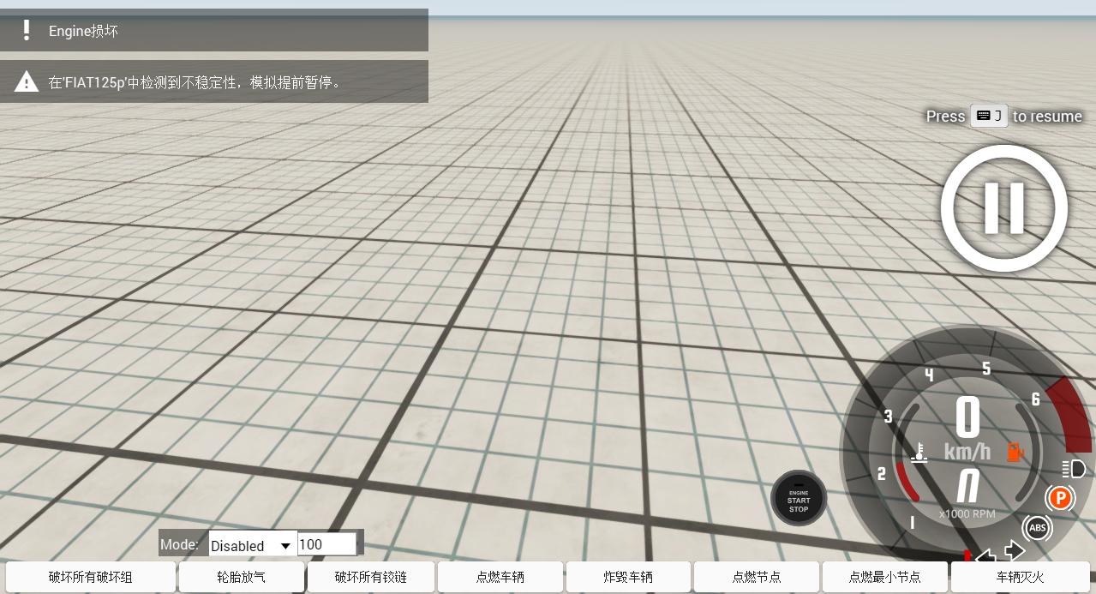Click the engine temperature icon on the gauge
The width and height of the screenshot is (1096, 594).
point(919,453)
